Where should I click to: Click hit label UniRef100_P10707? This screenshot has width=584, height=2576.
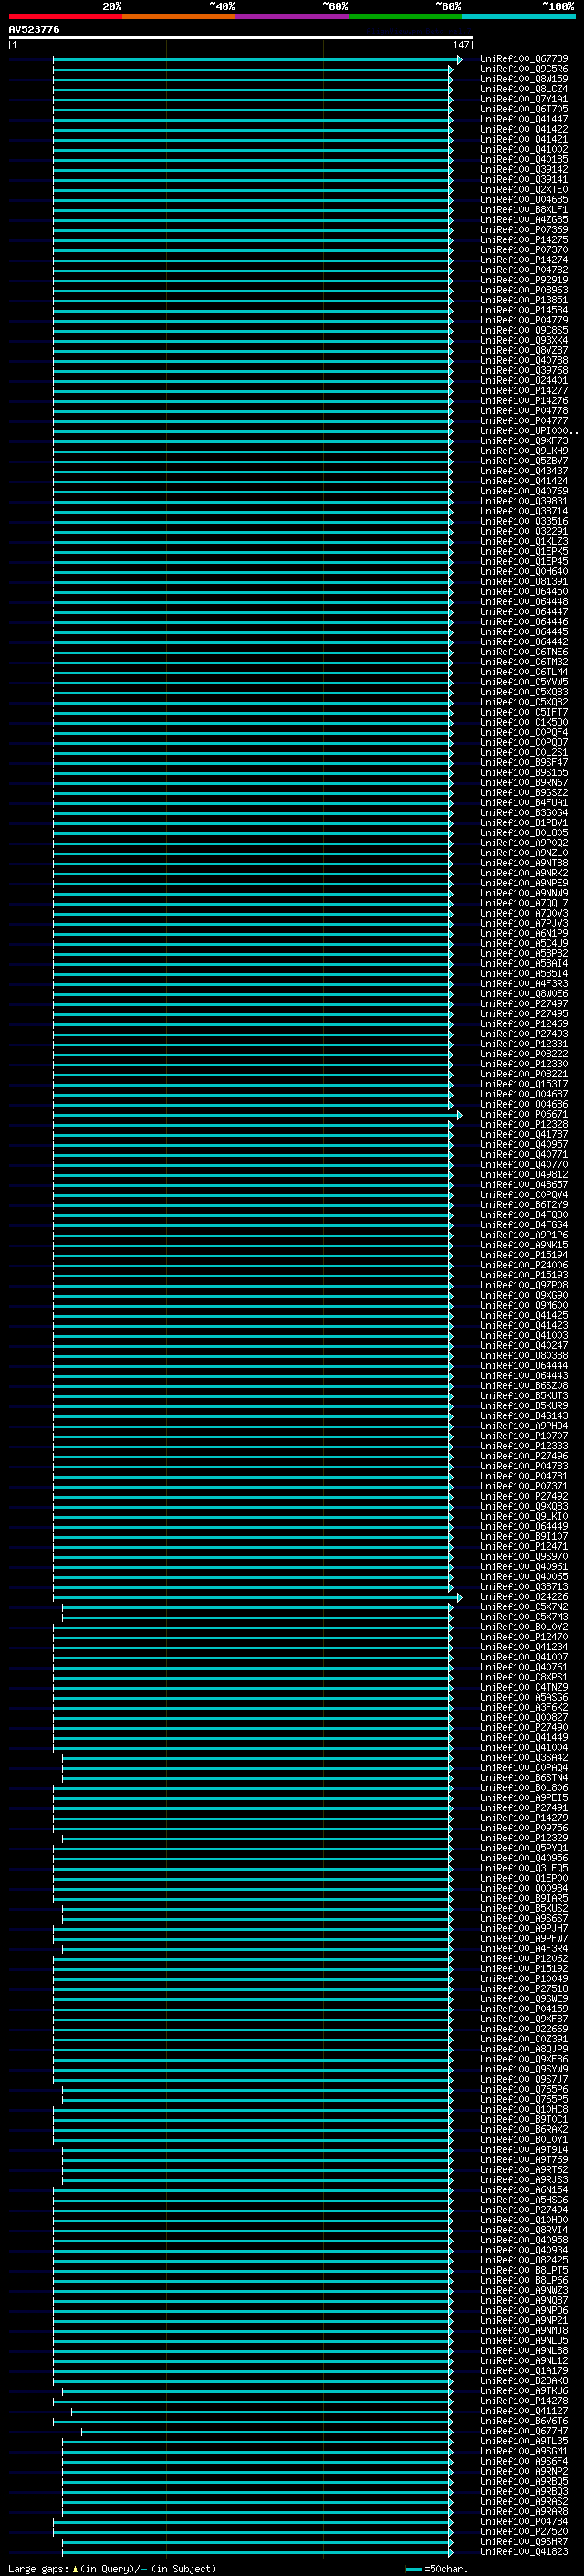(x=524, y=1436)
